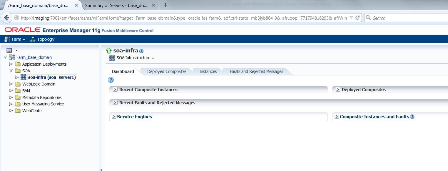Reload the page with refresh icon
This screenshot has height=171, width=448.
coord(357,18)
